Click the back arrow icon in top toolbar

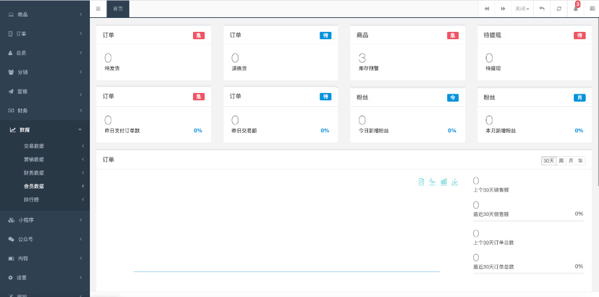click(542, 9)
